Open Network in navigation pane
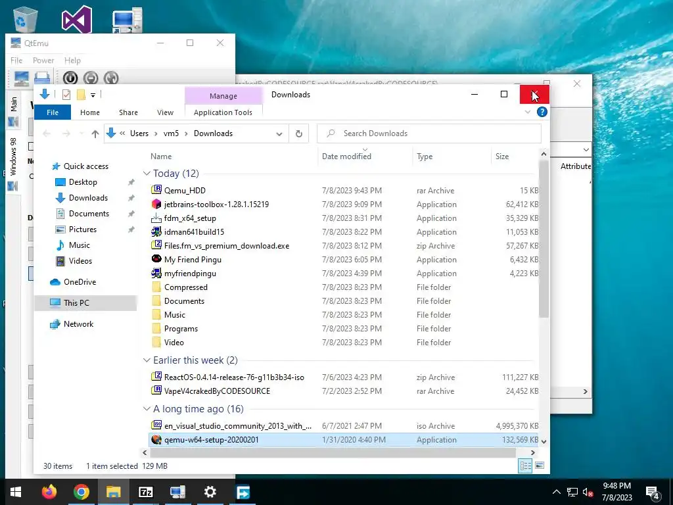 (79, 324)
